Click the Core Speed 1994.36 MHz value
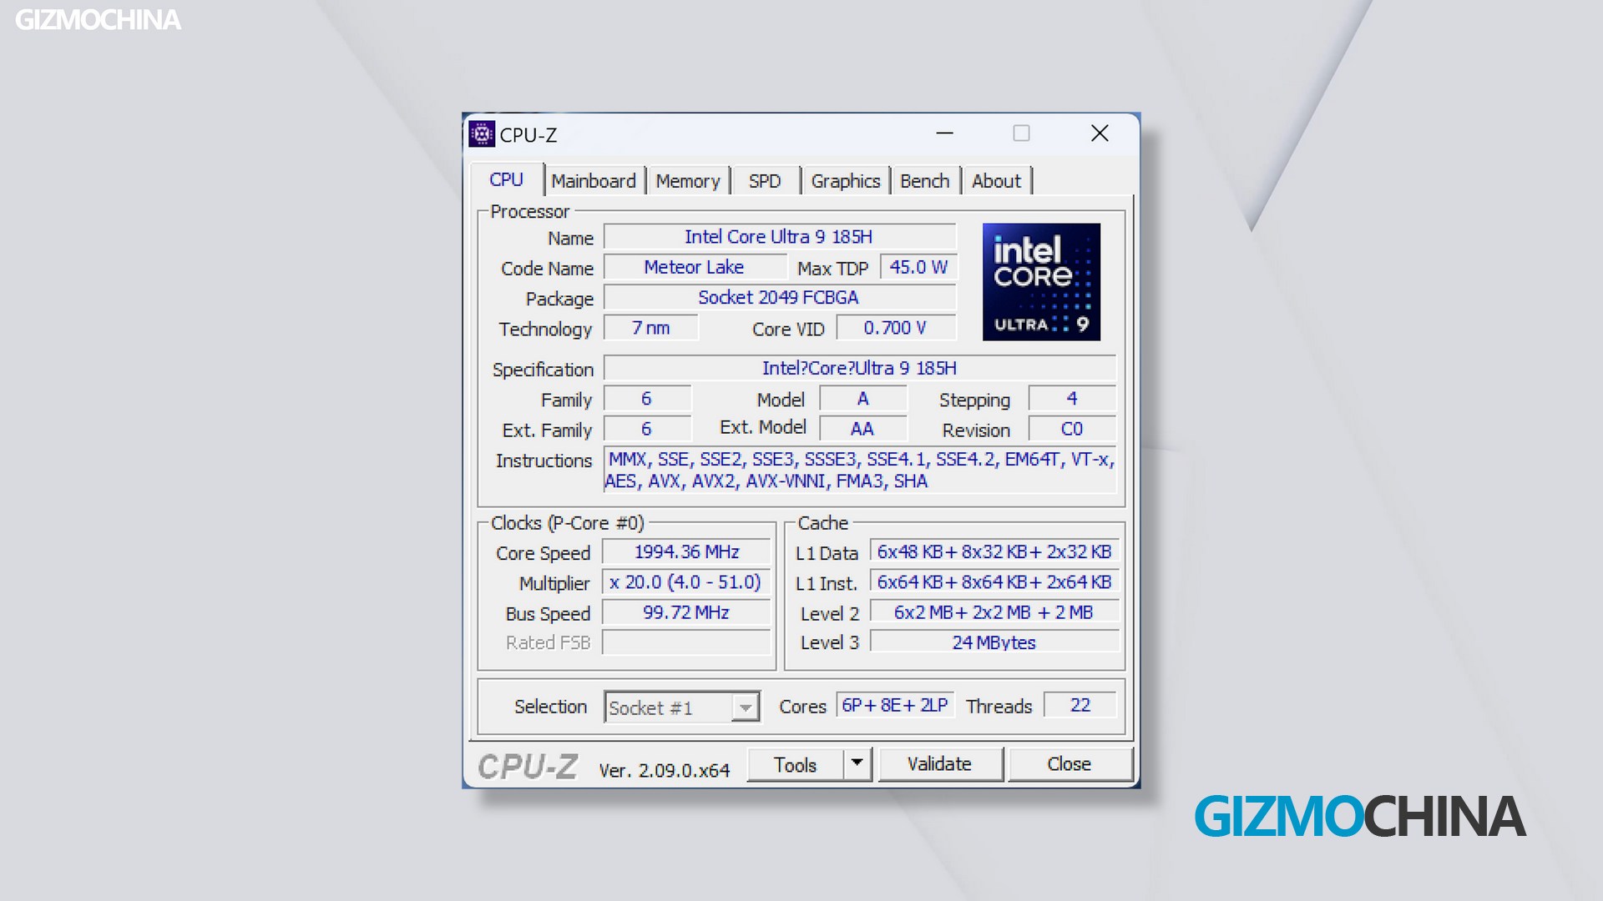This screenshot has height=901, width=1603. 687,552
